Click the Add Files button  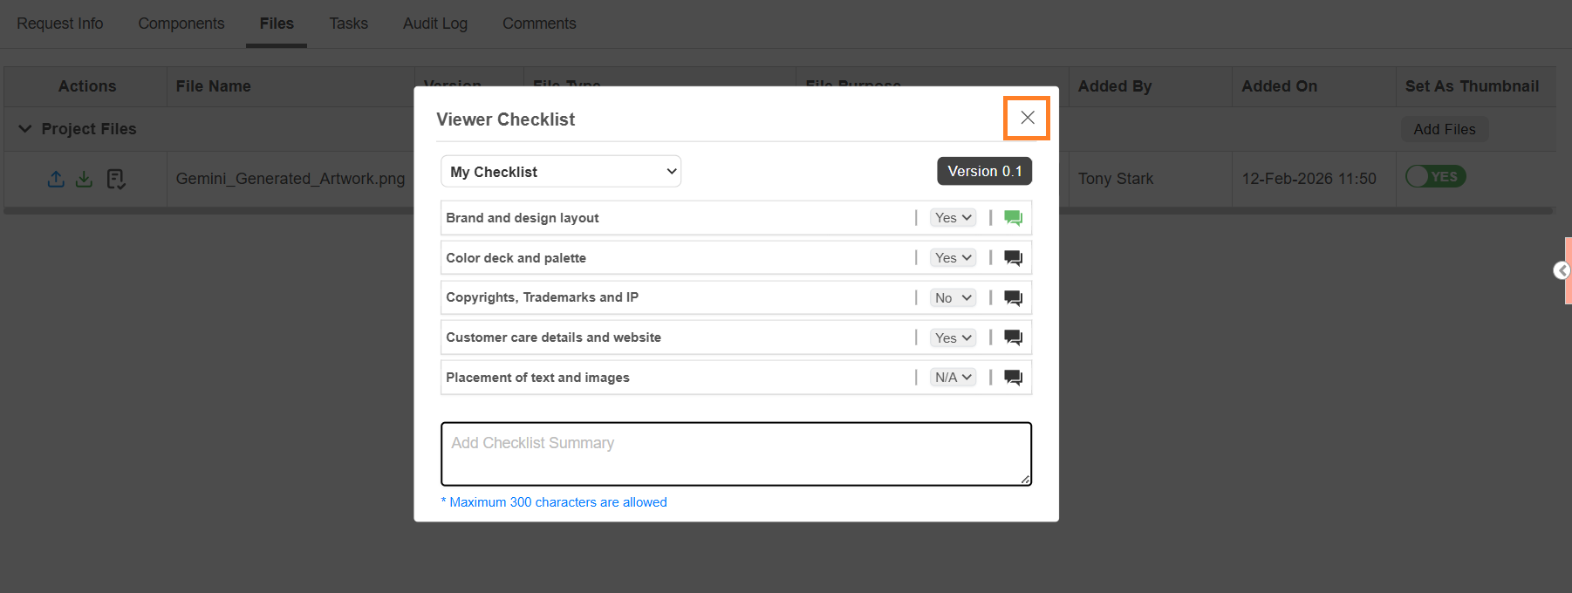(1444, 129)
